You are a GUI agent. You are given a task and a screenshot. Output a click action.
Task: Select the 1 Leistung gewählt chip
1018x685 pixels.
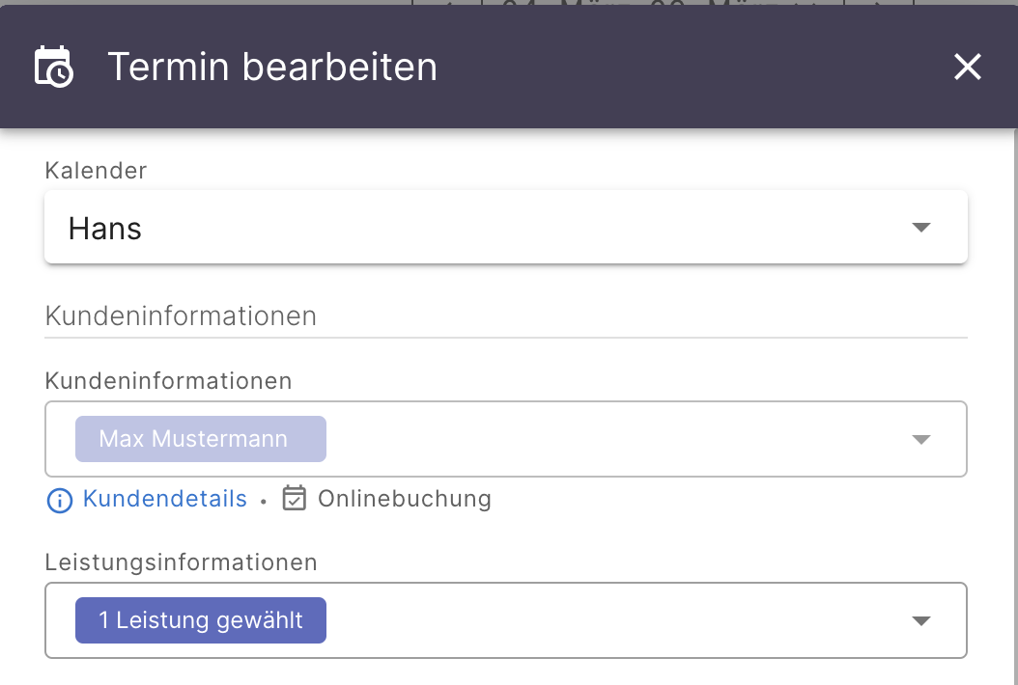point(200,620)
